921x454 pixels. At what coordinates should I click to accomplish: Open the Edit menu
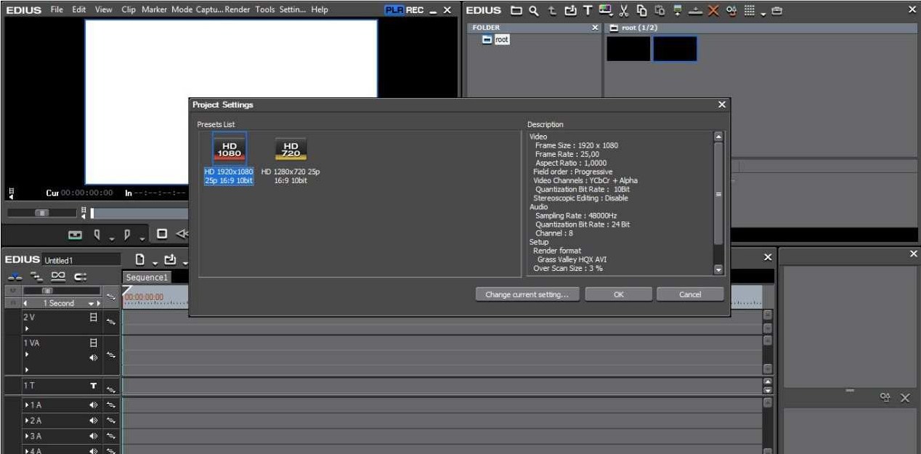coord(78,9)
